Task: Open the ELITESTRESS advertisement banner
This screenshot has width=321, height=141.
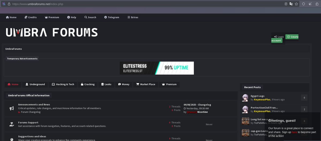Action: coord(157,68)
